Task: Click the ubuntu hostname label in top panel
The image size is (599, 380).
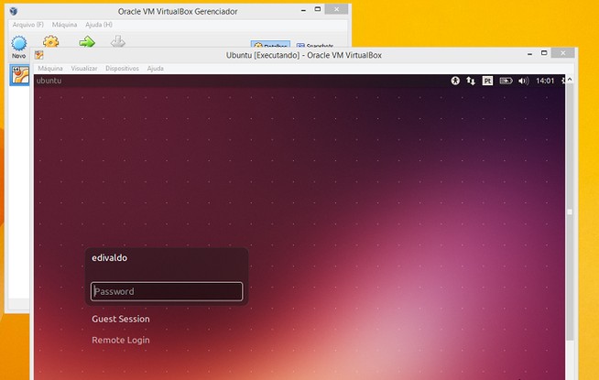Action: (x=49, y=81)
